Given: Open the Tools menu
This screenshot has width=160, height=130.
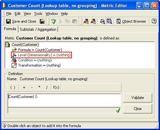Looking at the screenshot, I should point(38,14).
